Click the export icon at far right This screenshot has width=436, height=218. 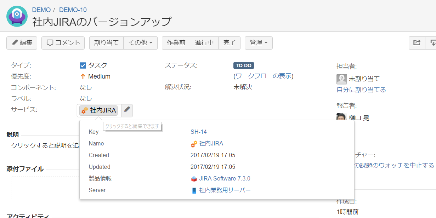pos(432,43)
